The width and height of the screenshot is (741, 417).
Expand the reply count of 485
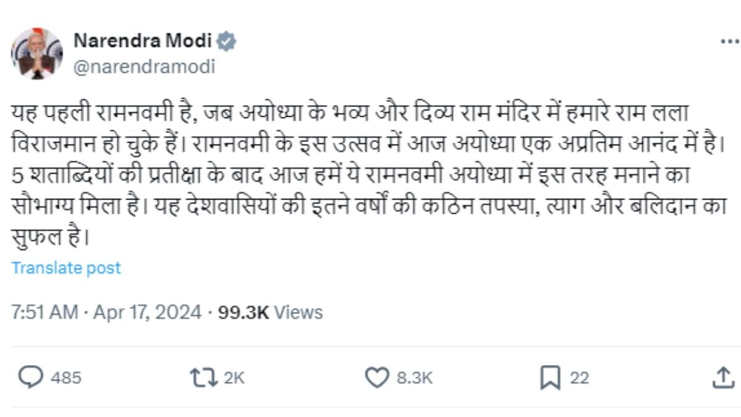pyautogui.click(x=67, y=376)
